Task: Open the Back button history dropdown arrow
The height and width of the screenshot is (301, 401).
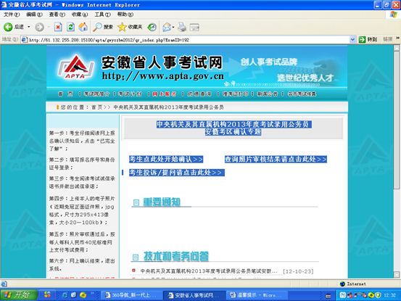Action: [29, 27]
